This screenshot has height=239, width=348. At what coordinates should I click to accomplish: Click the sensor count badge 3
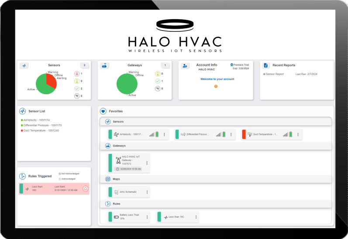84,65
